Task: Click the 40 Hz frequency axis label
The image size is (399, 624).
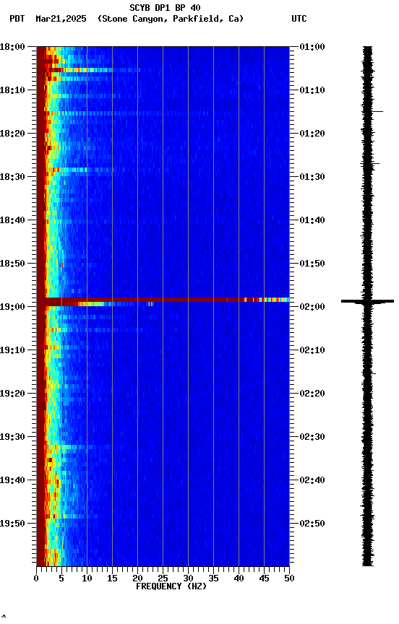Action: pyautogui.click(x=239, y=578)
